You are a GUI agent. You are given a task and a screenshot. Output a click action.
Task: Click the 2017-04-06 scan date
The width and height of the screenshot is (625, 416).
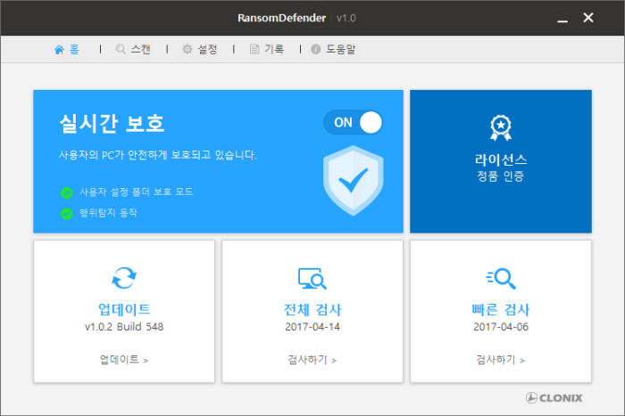click(x=501, y=327)
